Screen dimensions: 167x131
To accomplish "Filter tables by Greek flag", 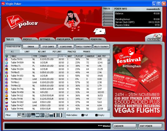I will pyautogui.click(x=47, y=115).
